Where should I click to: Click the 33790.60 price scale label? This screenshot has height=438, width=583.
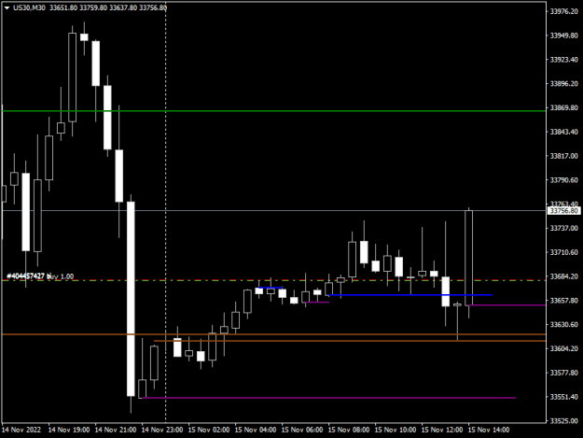tap(564, 179)
